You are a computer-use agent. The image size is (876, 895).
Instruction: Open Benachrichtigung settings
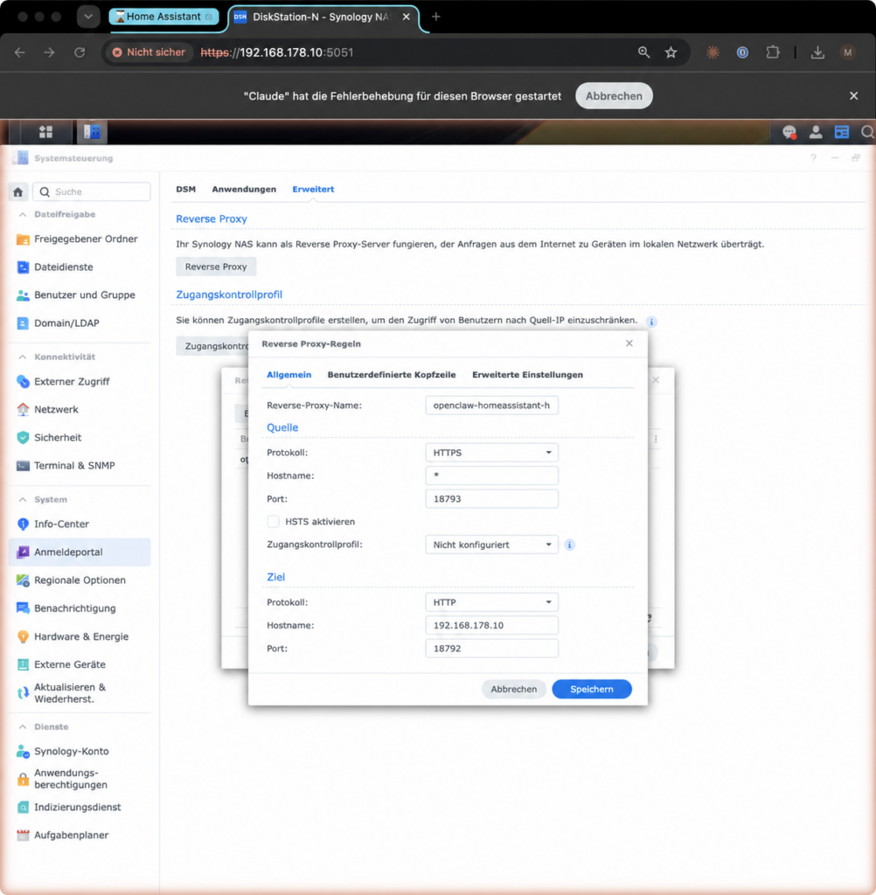click(80, 608)
